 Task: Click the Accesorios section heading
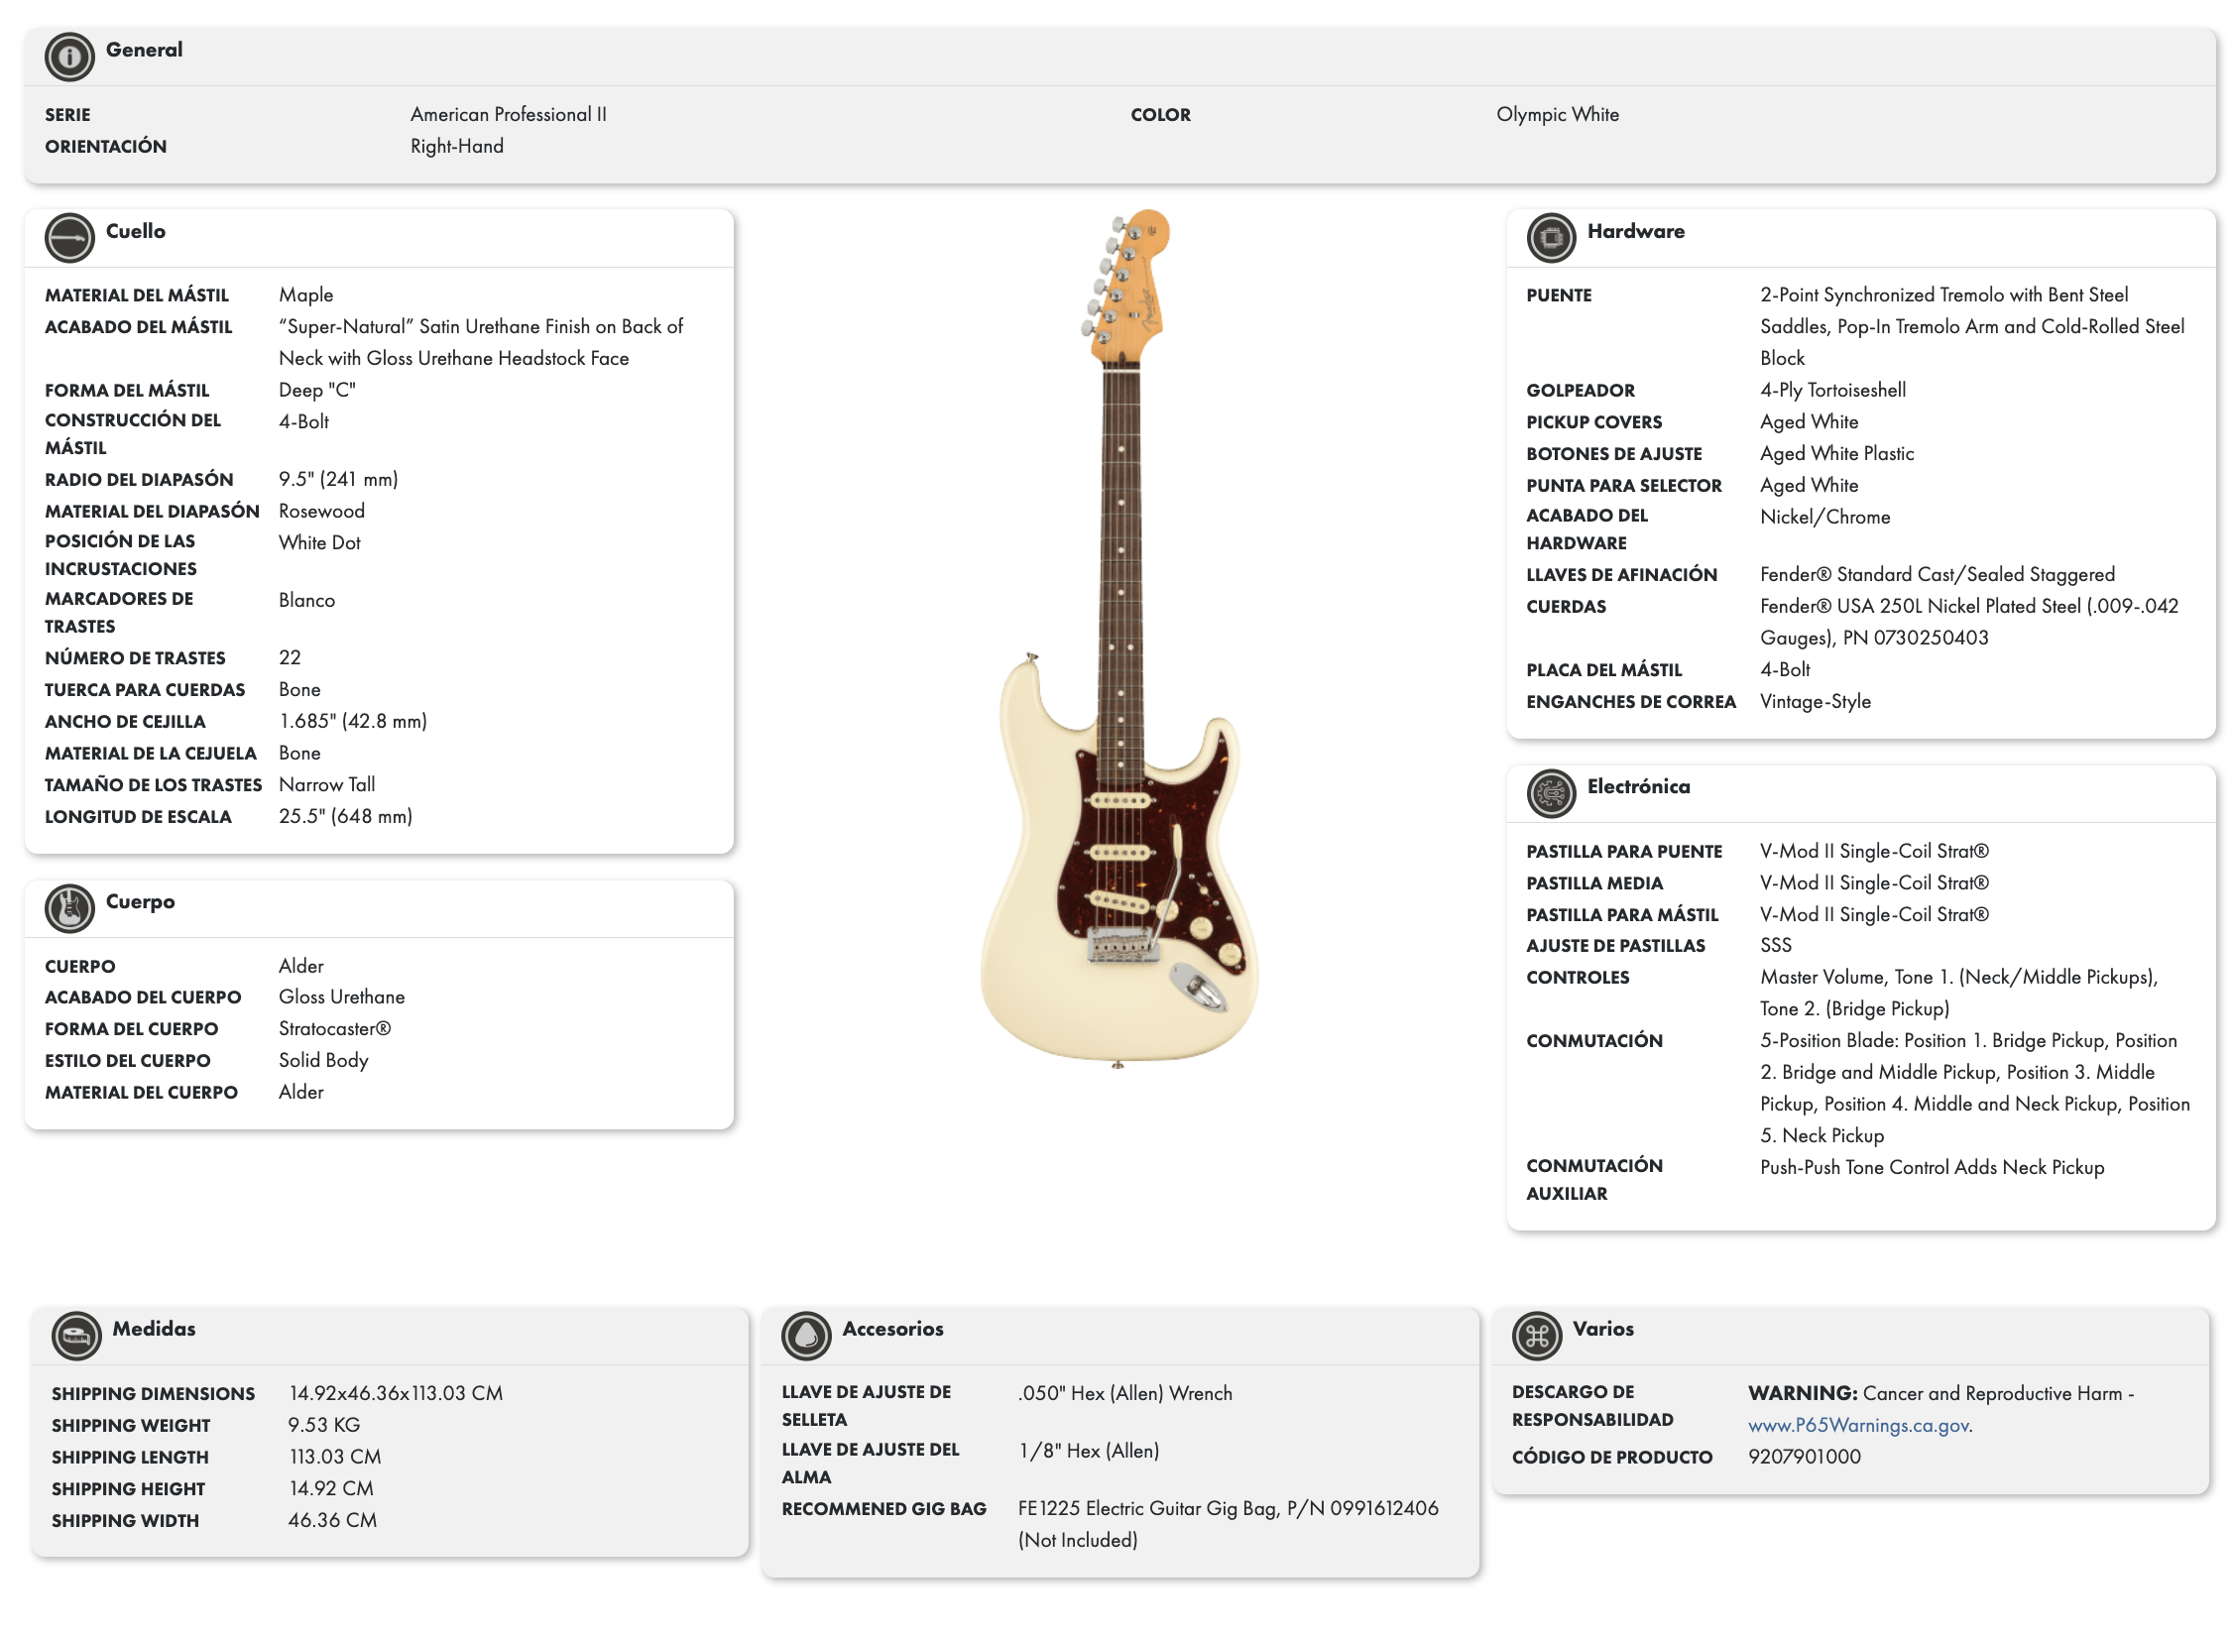pos(892,1329)
